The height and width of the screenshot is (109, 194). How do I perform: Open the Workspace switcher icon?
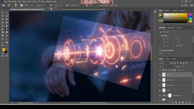click(x=186, y=5)
